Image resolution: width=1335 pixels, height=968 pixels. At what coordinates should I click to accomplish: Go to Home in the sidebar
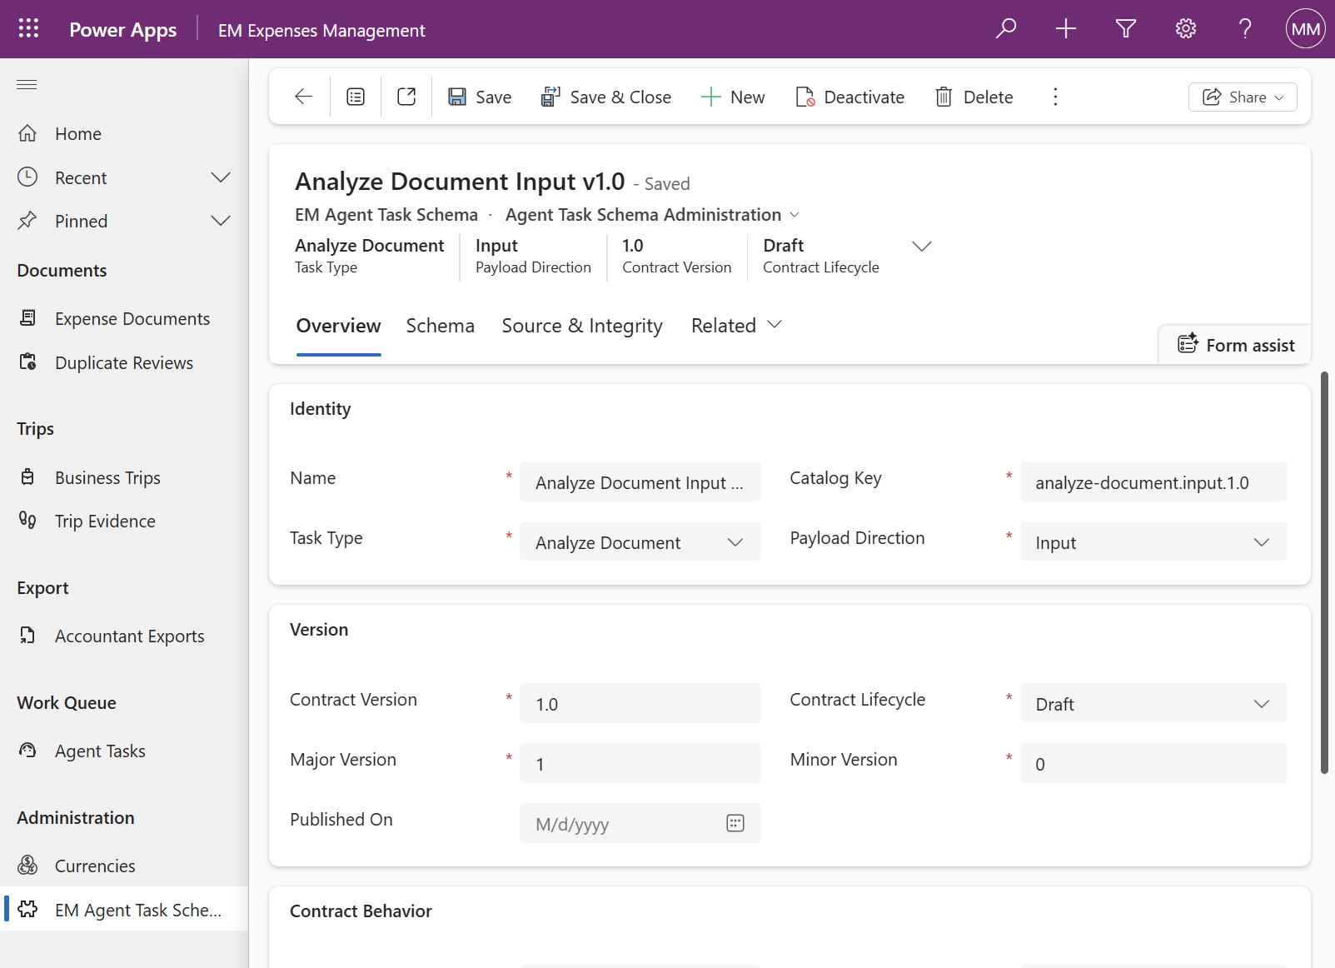pos(124,133)
